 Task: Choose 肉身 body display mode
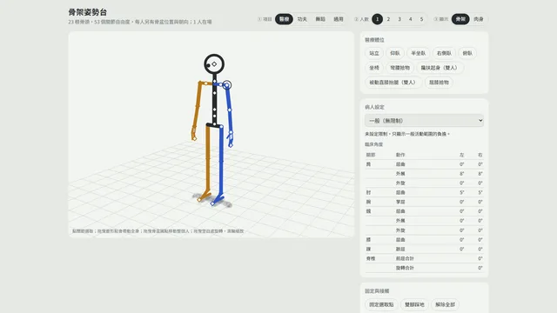[479, 19]
